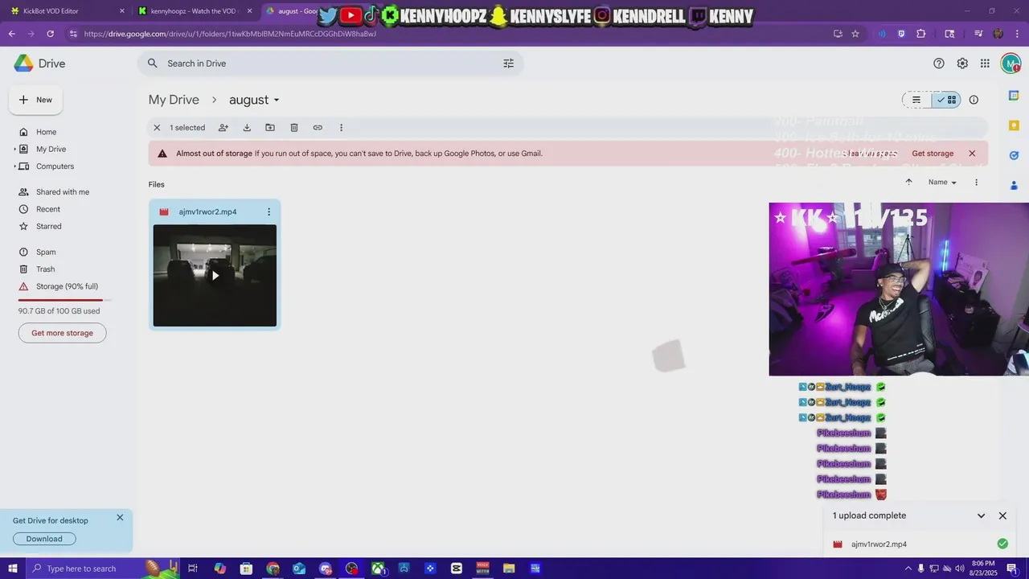Screen dimensions: 1029x579
Task: Click the Search in Drive field
Action: point(330,64)
